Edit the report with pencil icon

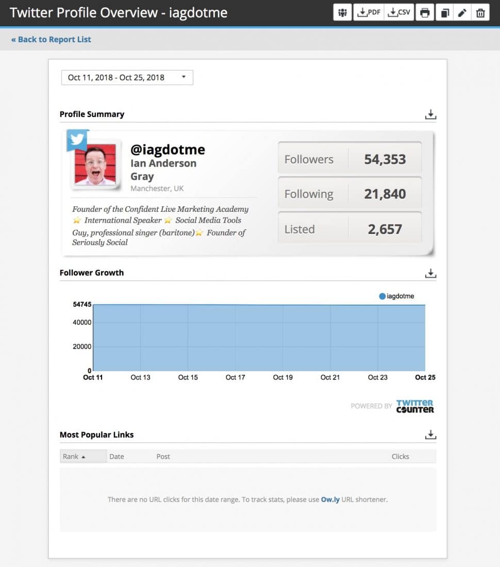[x=462, y=13]
